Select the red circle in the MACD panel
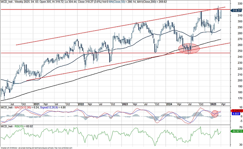Screen dimensions: 243x149 (x=214, y=114)
